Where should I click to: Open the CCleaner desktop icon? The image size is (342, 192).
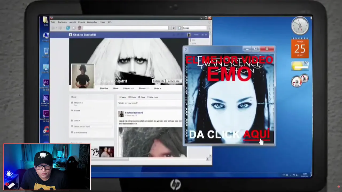(46, 131)
